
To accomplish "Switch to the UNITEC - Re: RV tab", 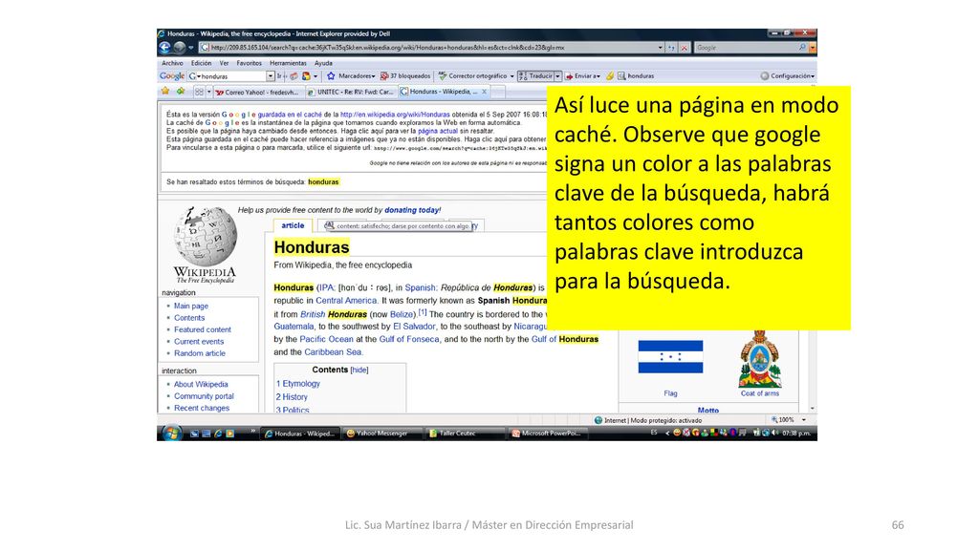I will click(x=350, y=92).
